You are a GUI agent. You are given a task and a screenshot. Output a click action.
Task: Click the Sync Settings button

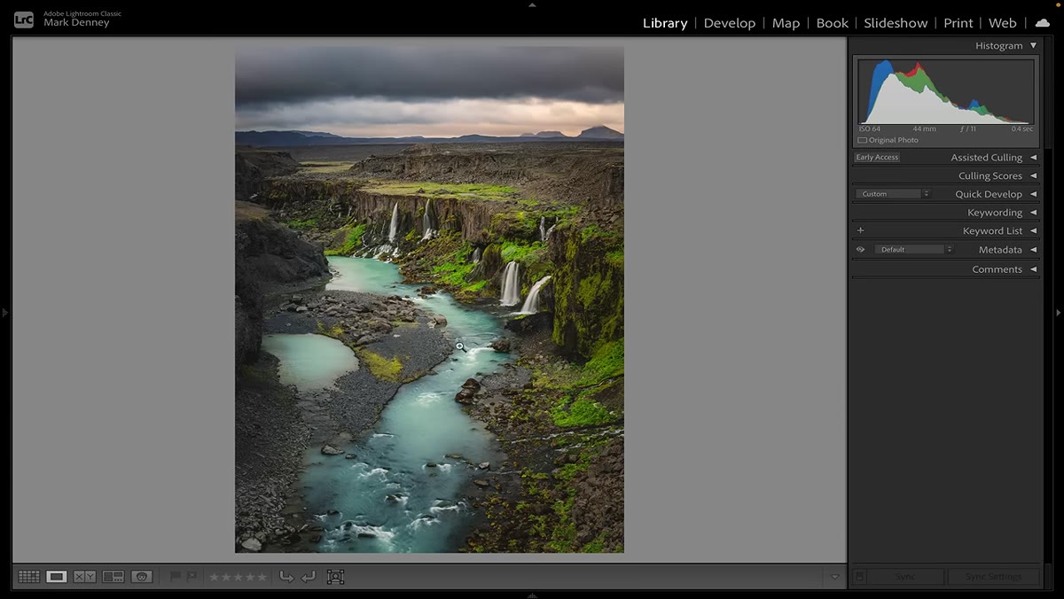[x=993, y=577]
